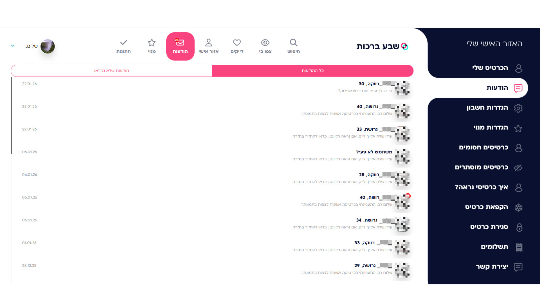
Task: Click profile thumbnail of משתמש לא פעיל
Action: [x=402, y=156]
